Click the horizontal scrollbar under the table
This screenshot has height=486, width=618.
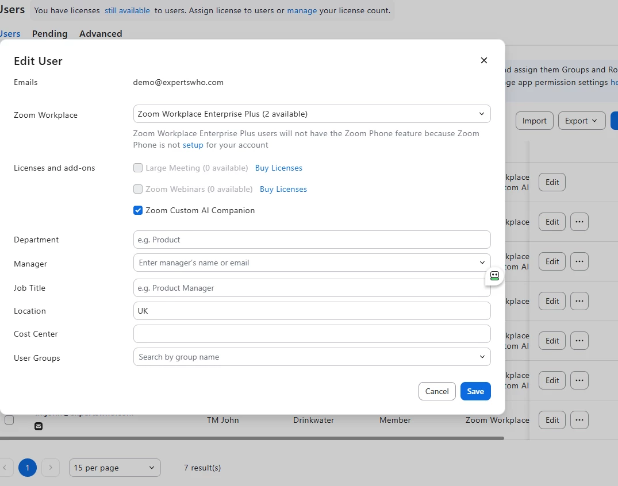pos(252,438)
